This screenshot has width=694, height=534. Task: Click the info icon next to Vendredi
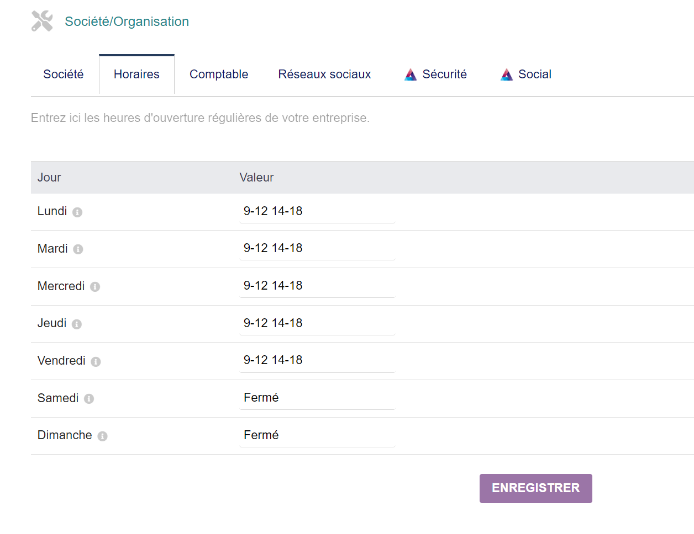pyautogui.click(x=95, y=362)
